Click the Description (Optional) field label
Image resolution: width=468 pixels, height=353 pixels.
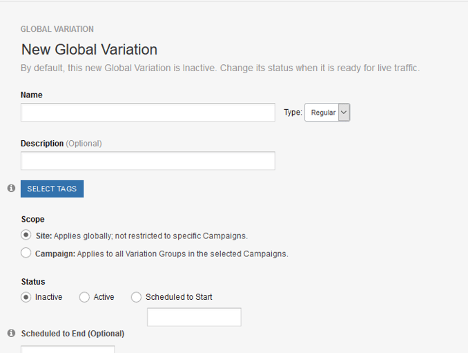(61, 144)
